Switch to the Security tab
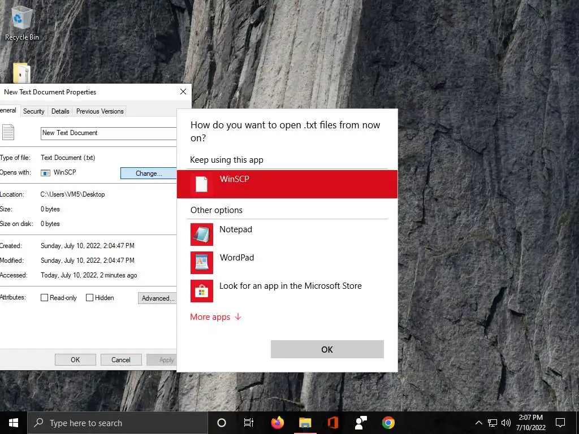This screenshot has width=579, height=434. [33, 111]
